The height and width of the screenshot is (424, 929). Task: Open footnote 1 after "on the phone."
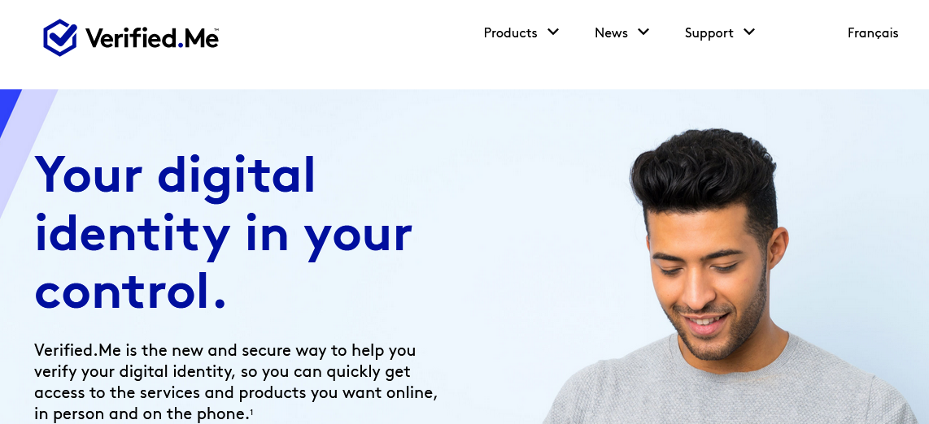(251, 412)
